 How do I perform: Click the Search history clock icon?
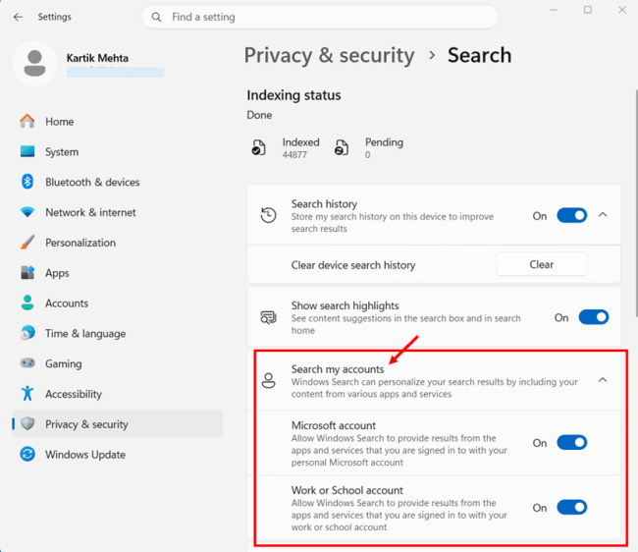pyautogui.click(x=269, y=215)
